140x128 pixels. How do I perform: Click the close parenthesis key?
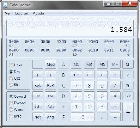(50, 75)
